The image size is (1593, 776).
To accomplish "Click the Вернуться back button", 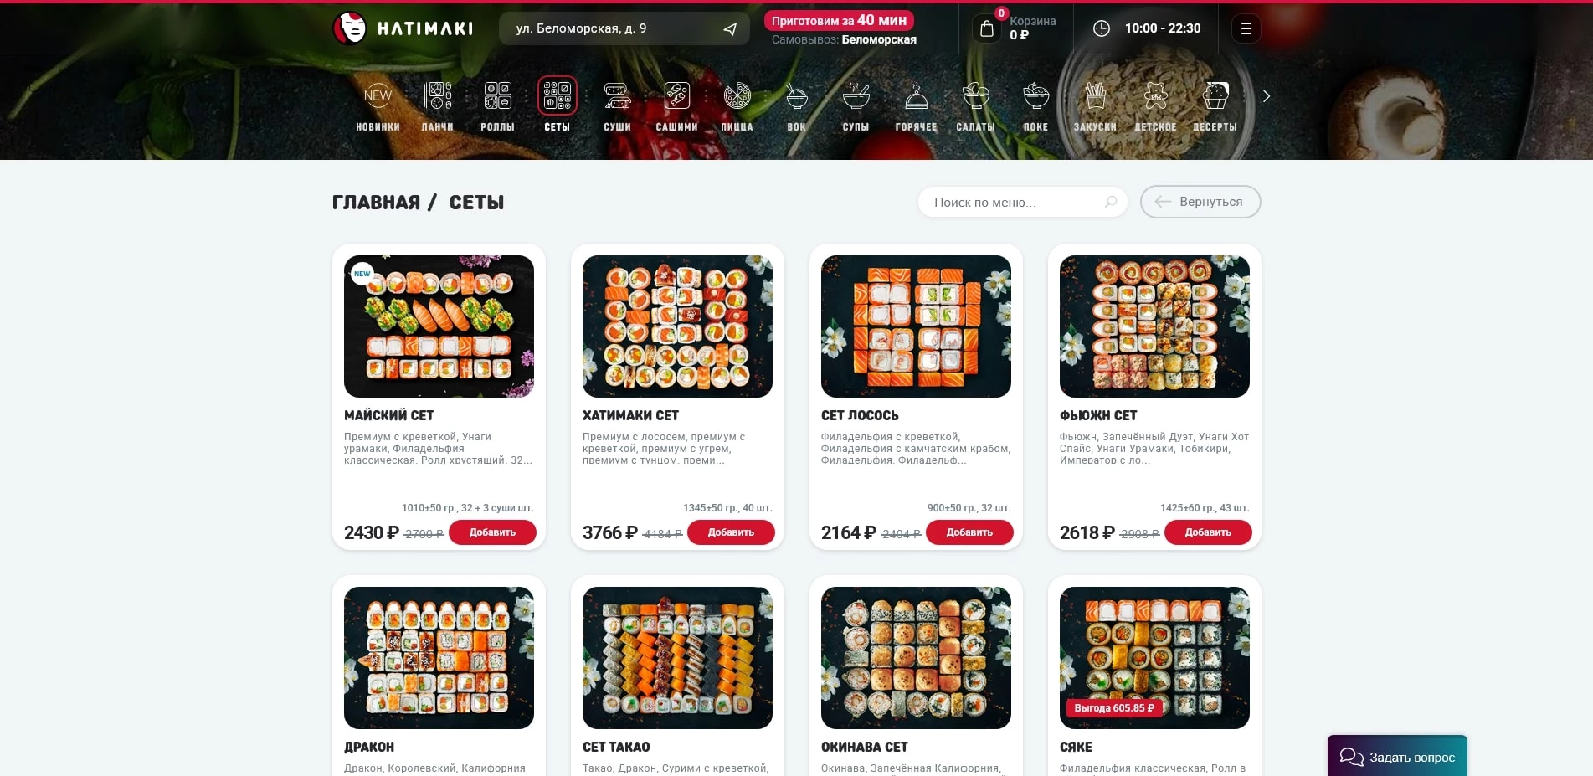I will (x=1200, y=202).
